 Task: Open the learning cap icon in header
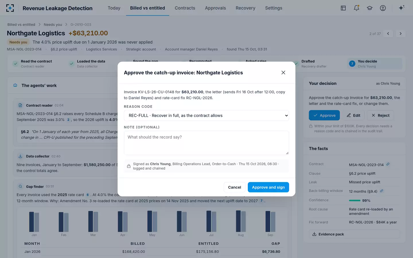(x=370, y=8)
